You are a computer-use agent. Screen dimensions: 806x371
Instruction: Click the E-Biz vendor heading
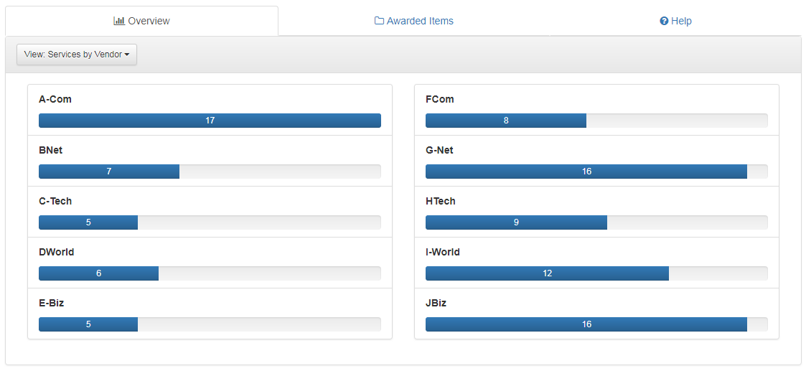point(52,303)
